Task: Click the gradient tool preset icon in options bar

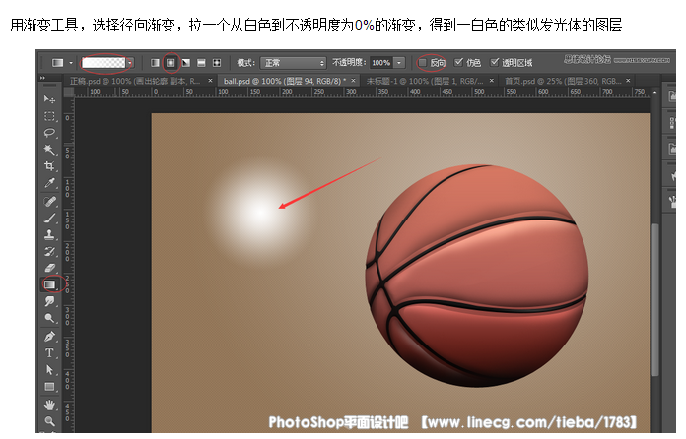Action: point(58,63)
